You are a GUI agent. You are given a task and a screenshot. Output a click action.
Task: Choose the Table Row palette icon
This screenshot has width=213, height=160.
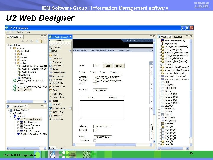click(51, 94)
